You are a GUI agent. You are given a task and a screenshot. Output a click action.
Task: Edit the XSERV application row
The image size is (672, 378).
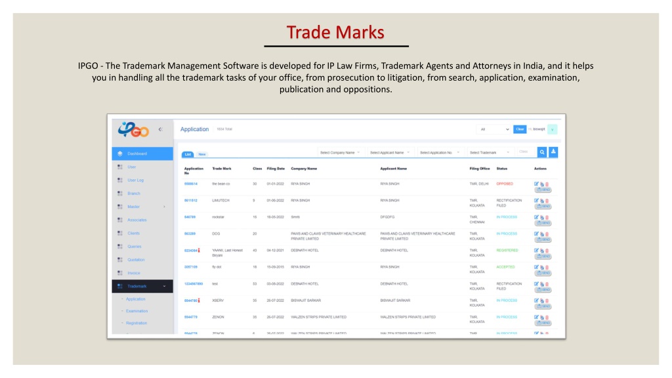(536, 301)
